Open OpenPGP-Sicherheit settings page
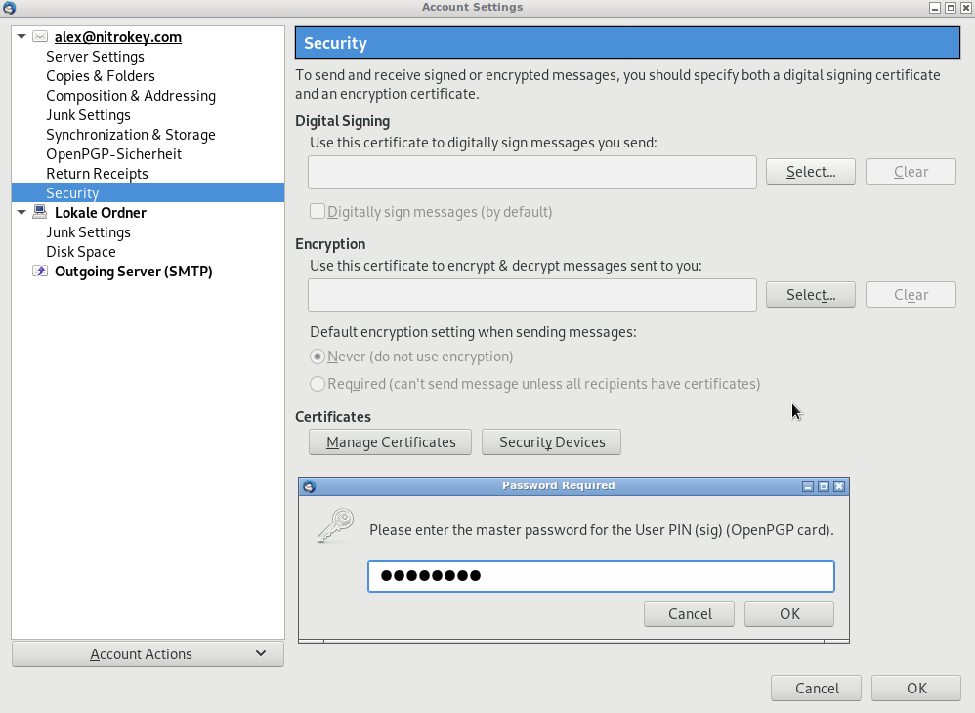Viewport: 975px width, 713px height. tap(113, 154)
